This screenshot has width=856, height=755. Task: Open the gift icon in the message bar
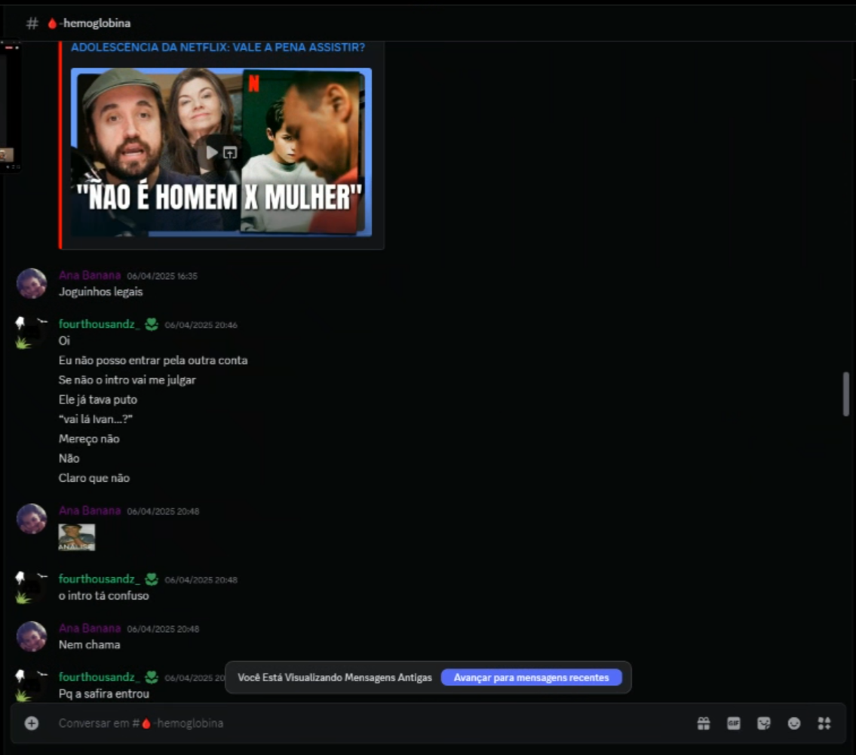(704, 724)
